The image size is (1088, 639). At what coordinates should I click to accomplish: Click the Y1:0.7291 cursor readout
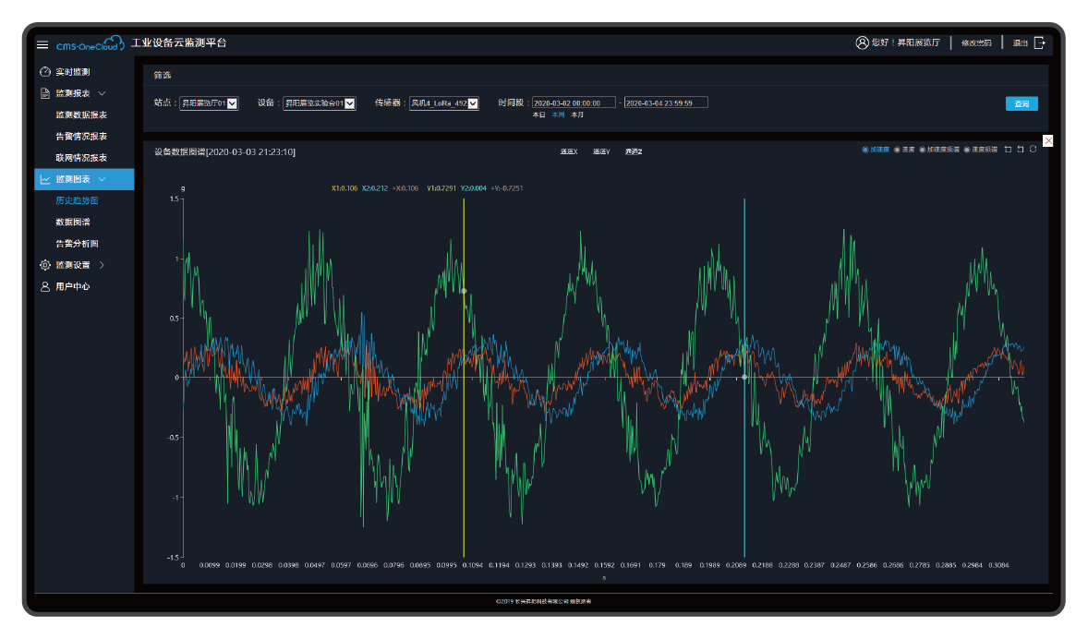pos(442,188)
